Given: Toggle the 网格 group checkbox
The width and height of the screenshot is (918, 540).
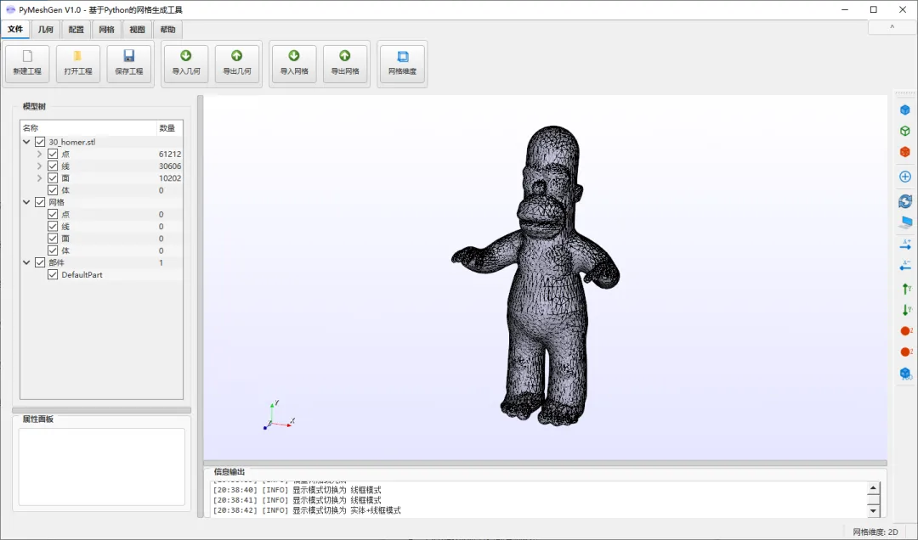Looking at the screenshot, I should 40,202.
